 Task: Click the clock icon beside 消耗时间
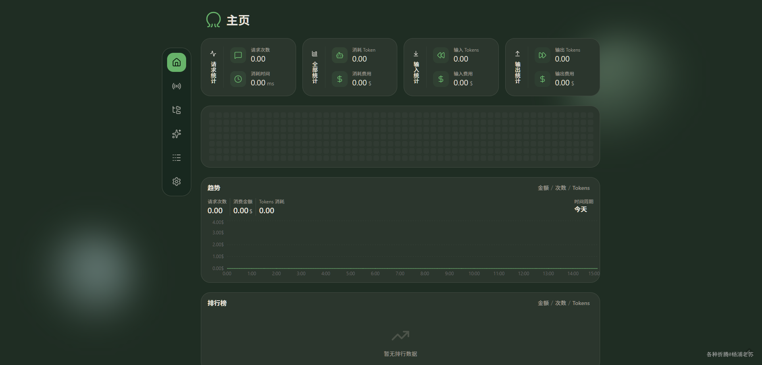tap(238, 79)
